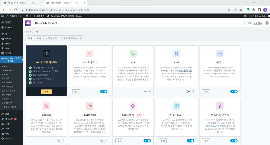
Task: Enable the bbPress module toggle
Action: (60, 141)
